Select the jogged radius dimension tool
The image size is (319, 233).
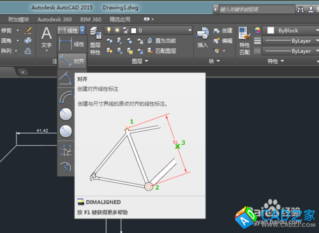(66, 167)
